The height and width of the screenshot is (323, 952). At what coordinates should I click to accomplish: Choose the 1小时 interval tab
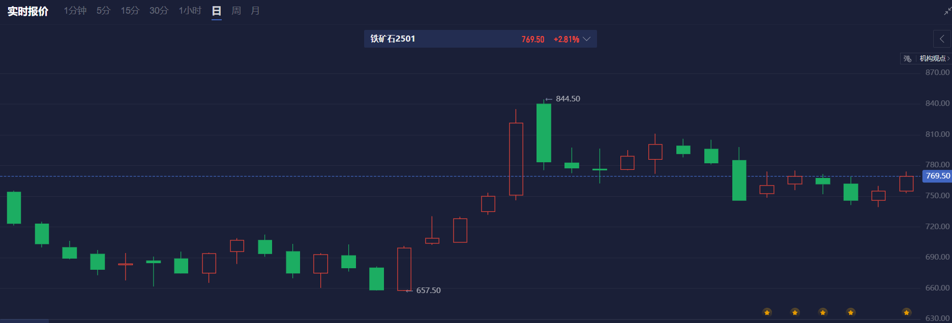tap(190, 11)
